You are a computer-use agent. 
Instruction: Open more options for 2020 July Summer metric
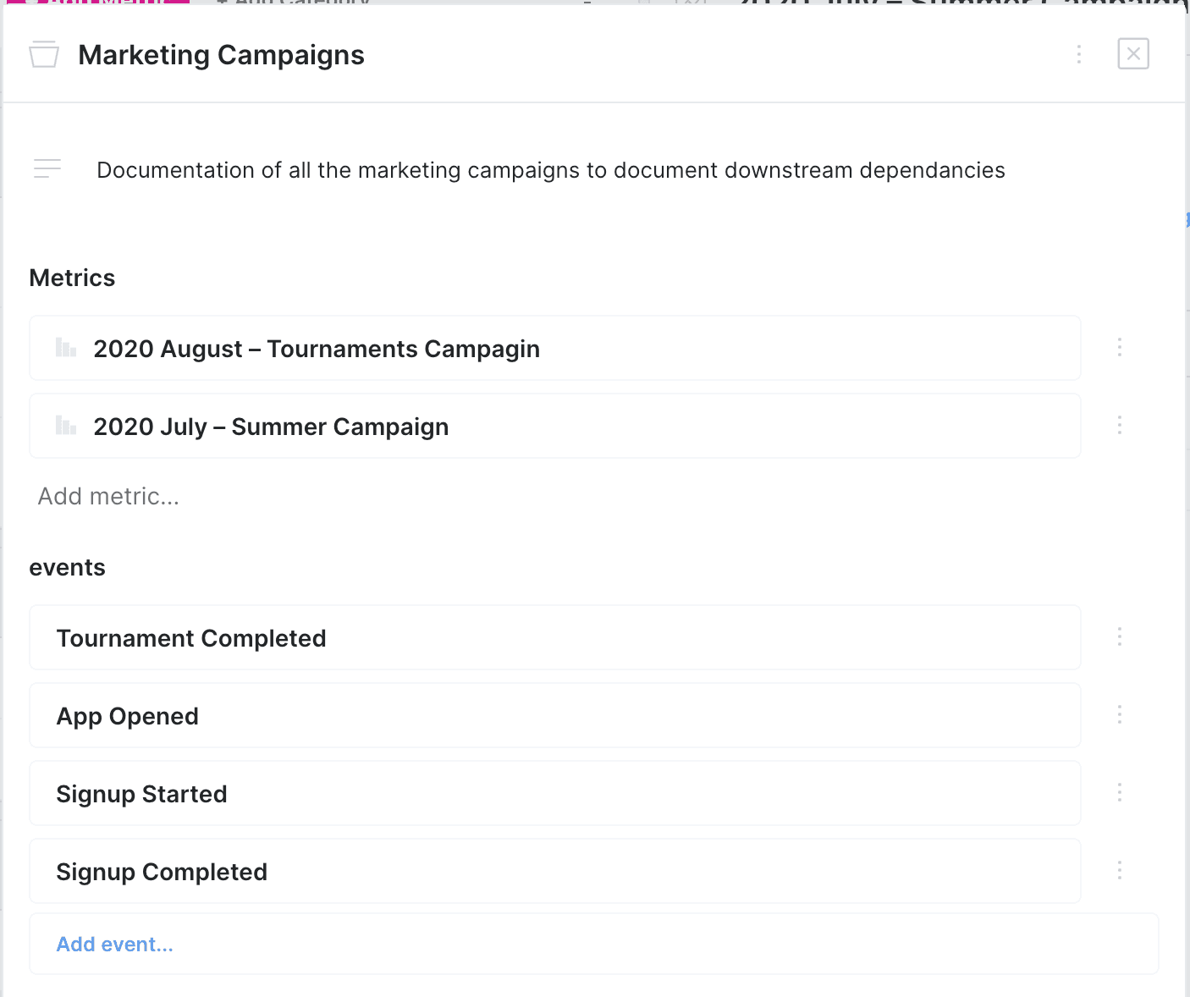pos(1120,426)
